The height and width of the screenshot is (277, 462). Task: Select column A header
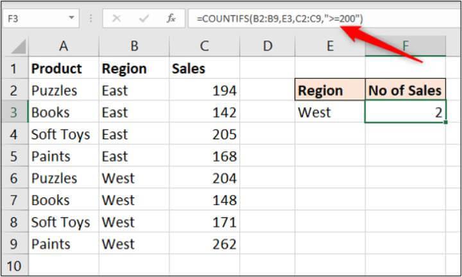pyautogui.click(x=64, y=46)
